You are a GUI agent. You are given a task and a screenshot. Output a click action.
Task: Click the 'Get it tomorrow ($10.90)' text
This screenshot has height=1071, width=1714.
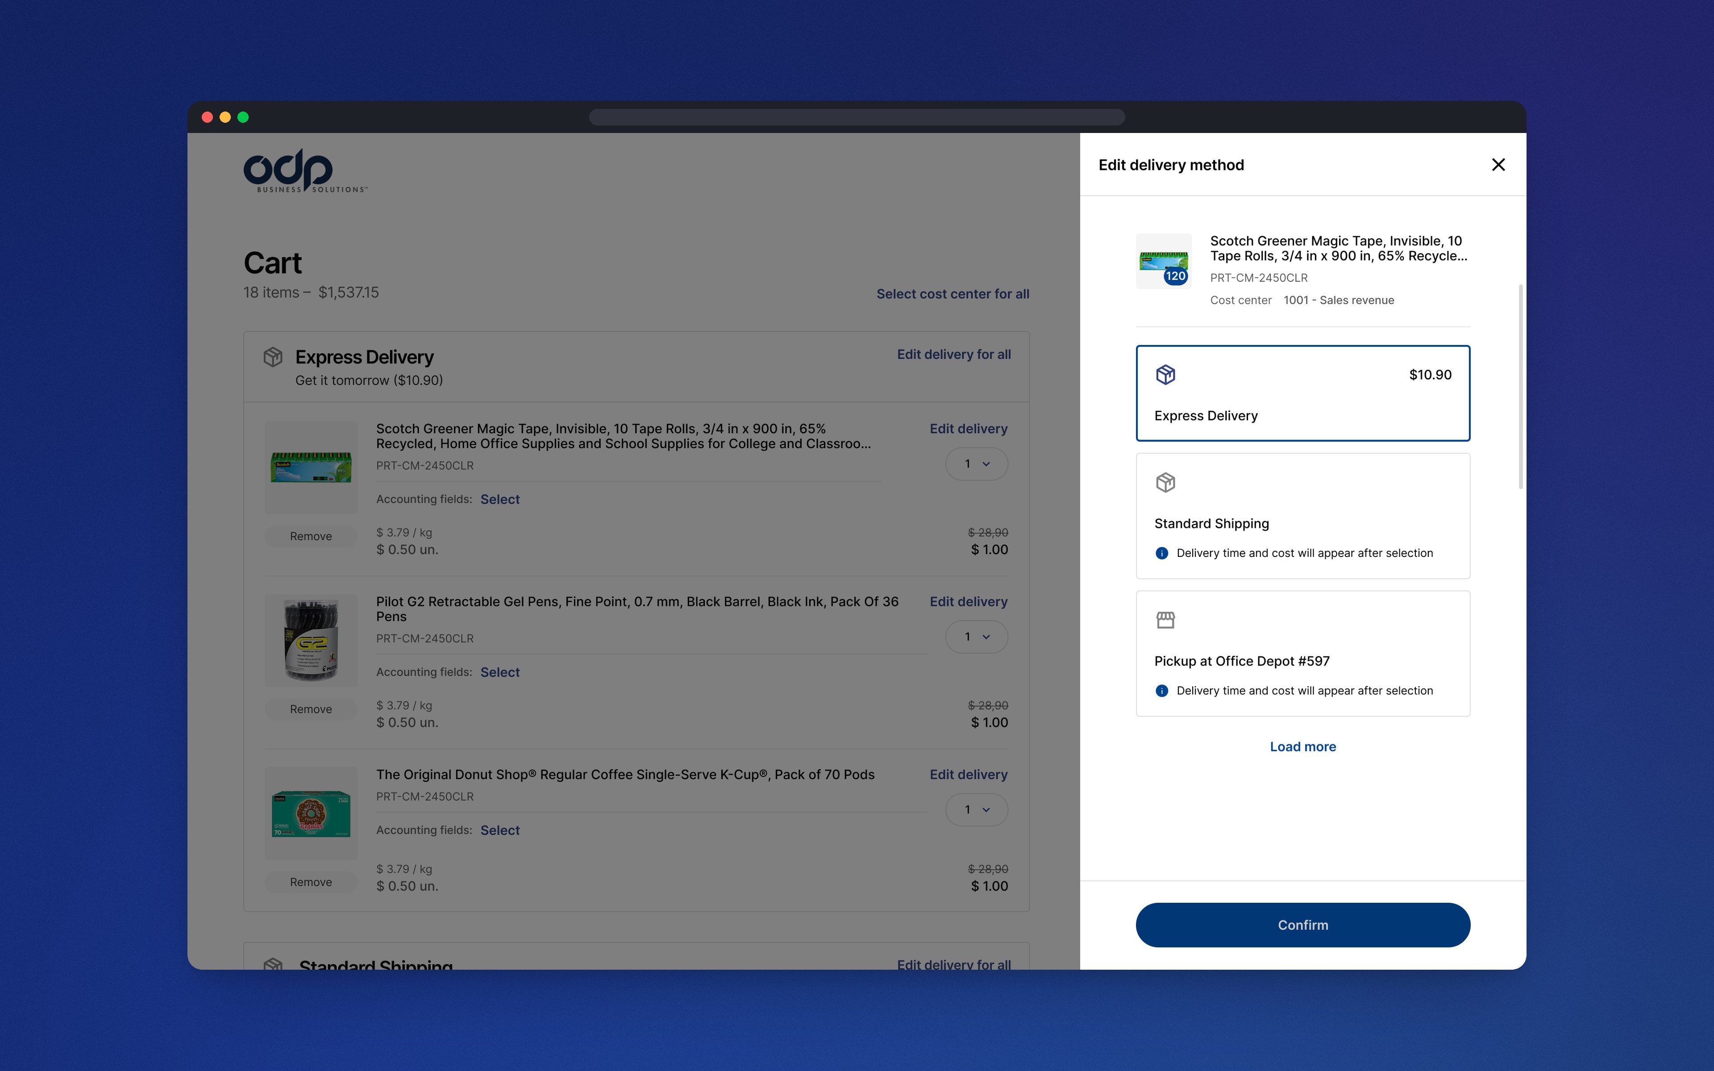point(369,380)
